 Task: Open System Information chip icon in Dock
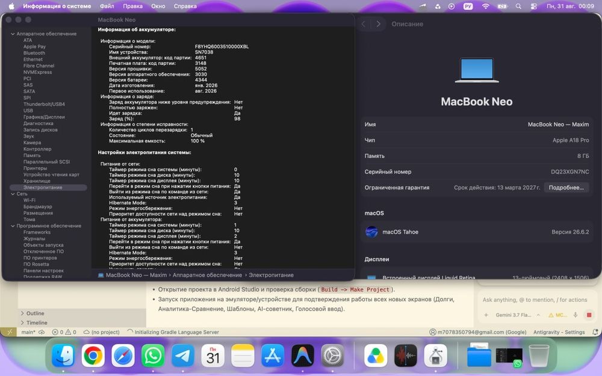(x=435, y=356)
